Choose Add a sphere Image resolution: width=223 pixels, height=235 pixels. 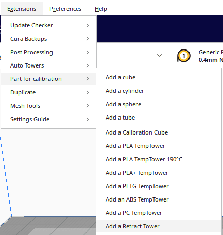click(x=159, y=104)
